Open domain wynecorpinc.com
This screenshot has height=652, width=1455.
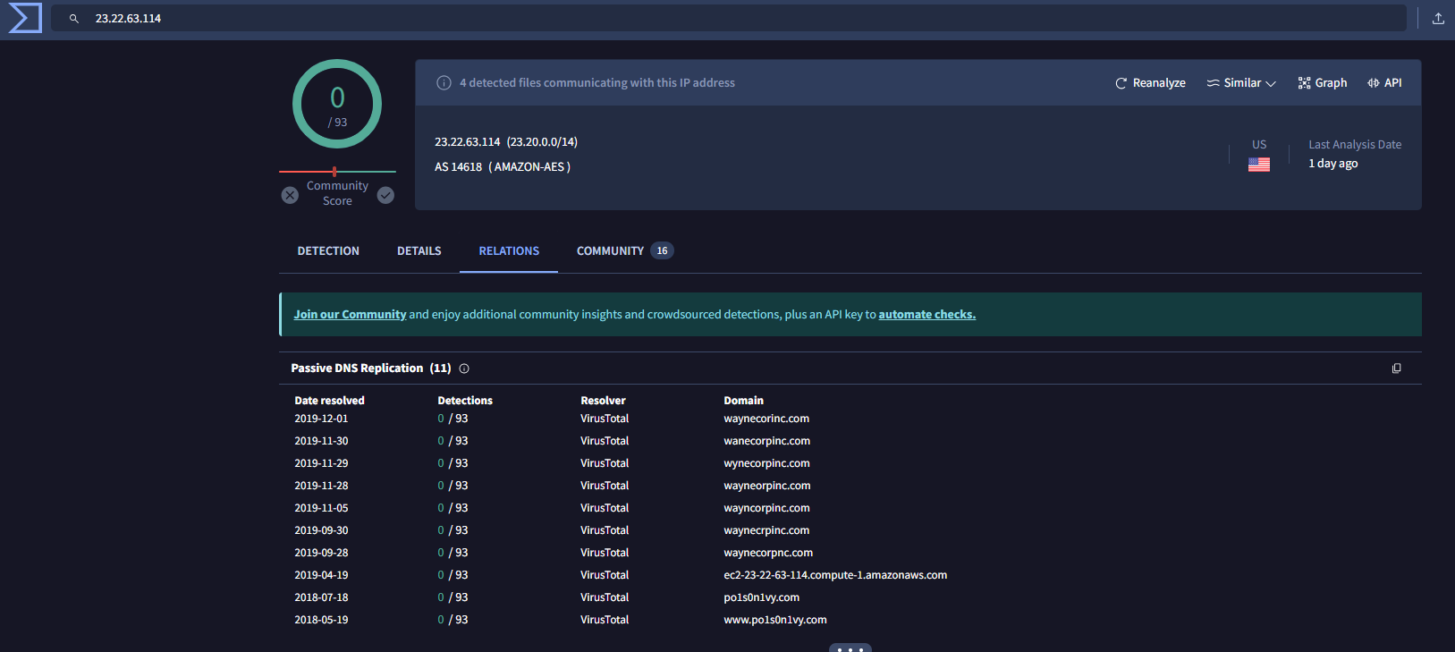pyautogui.click(x=766, y=463)
